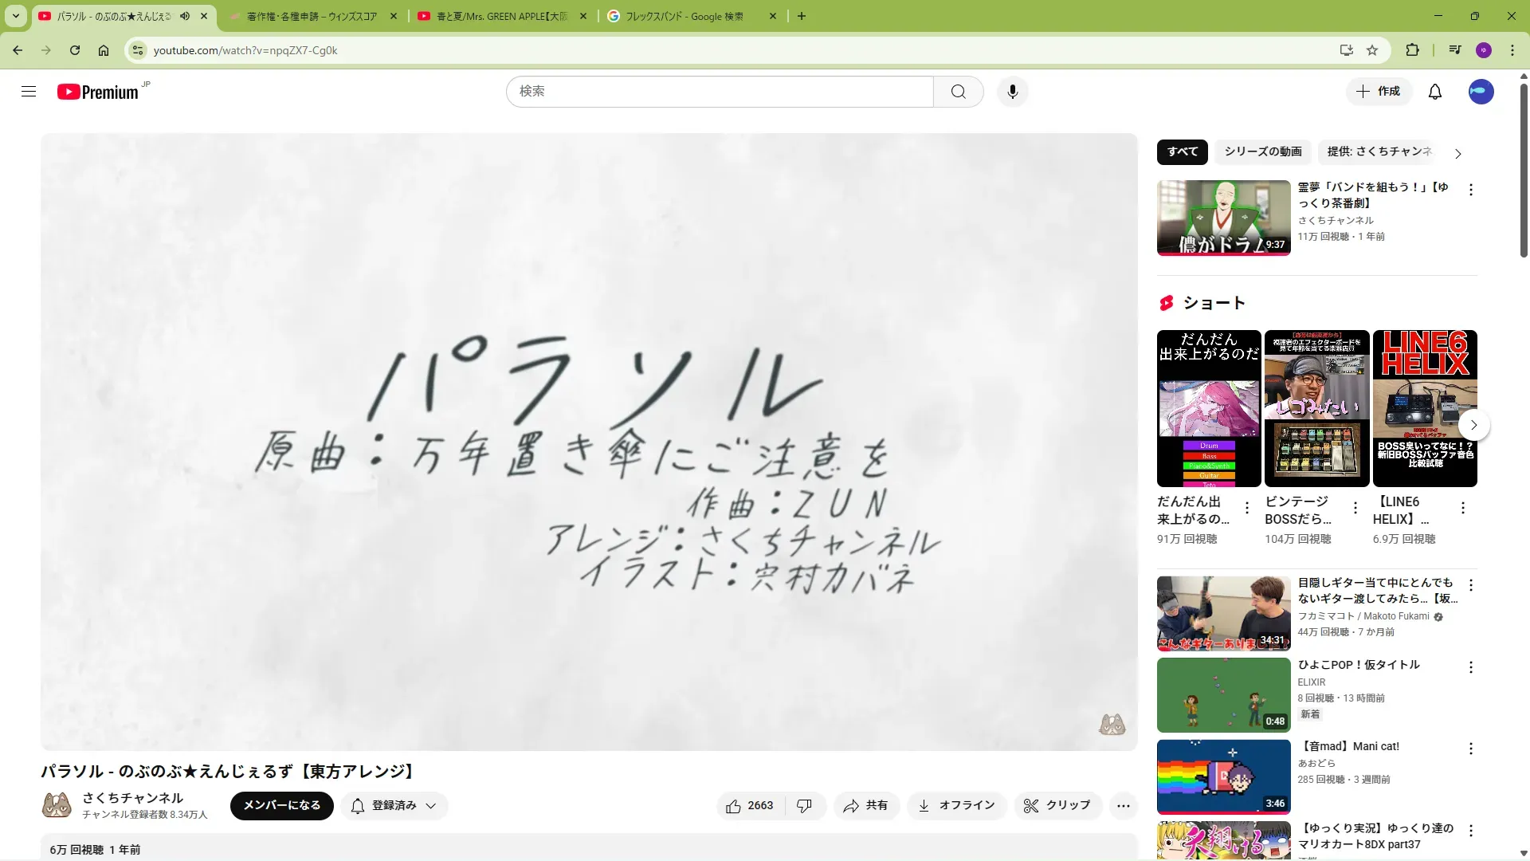Click the メンバーになる join button
Image resolution: width=1530 pixels, height=861 pixels.
coord(281,806)
